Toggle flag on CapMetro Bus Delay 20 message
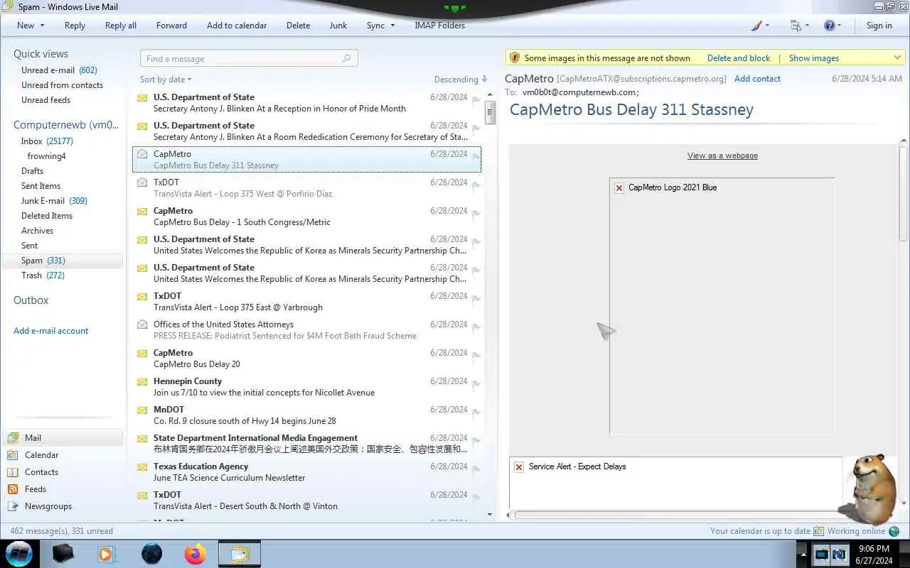Screen dimensions: 910x568 point(476,356)
